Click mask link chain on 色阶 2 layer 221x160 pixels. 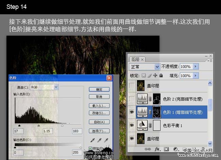pos(150,99)
